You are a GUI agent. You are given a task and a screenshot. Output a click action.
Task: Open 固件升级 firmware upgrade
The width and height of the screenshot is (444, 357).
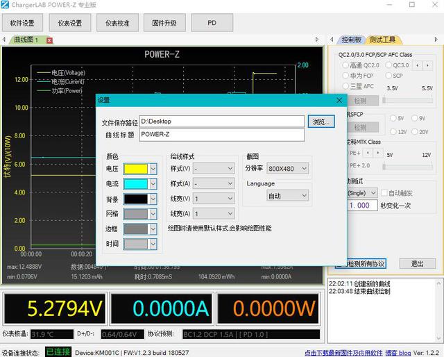pos(164,23)
